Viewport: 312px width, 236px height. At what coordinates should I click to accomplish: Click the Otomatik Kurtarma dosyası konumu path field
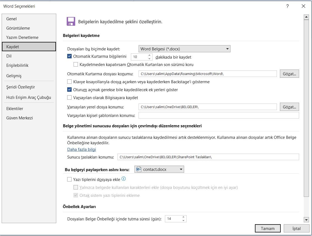coord(207,74)
